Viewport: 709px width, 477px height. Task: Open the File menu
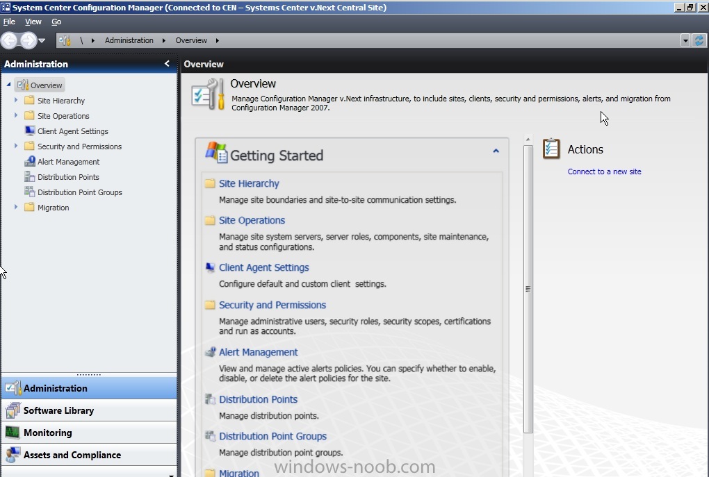[9, 22]
